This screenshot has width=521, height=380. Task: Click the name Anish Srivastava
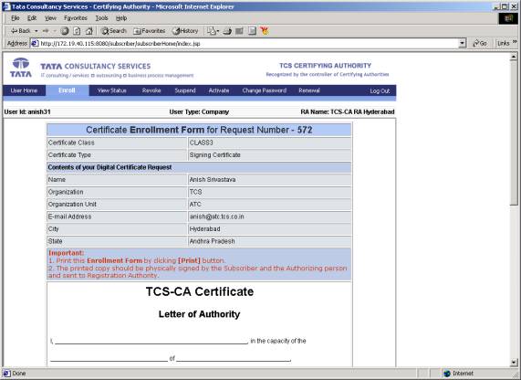pyautogui.click(x=213, y=180)
